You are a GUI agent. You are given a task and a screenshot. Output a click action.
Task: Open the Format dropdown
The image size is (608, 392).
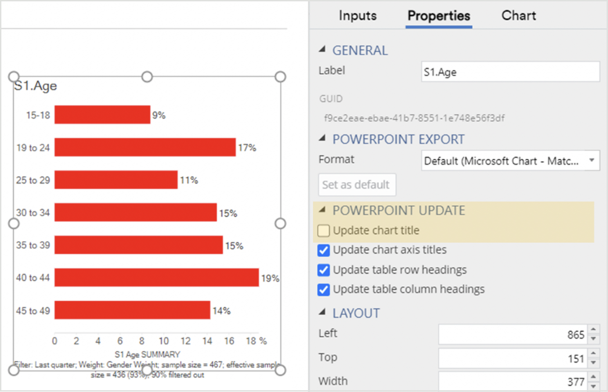pyautogui.click(x=511, y=161)
